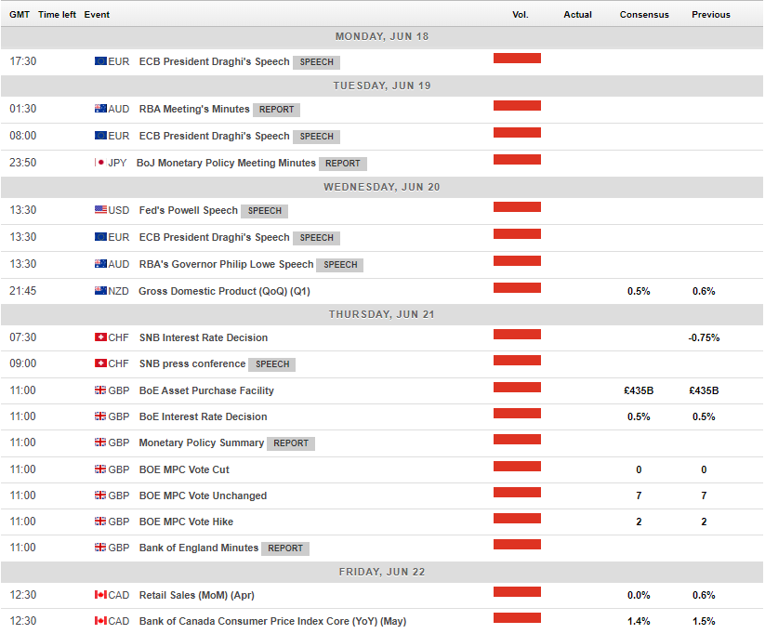Viewport: 765px width, 634px height.
Task: Open the Fed's Powell Speech event
Action: point(189,210)
